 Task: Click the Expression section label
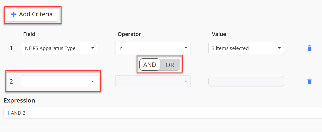pos(19,100)
